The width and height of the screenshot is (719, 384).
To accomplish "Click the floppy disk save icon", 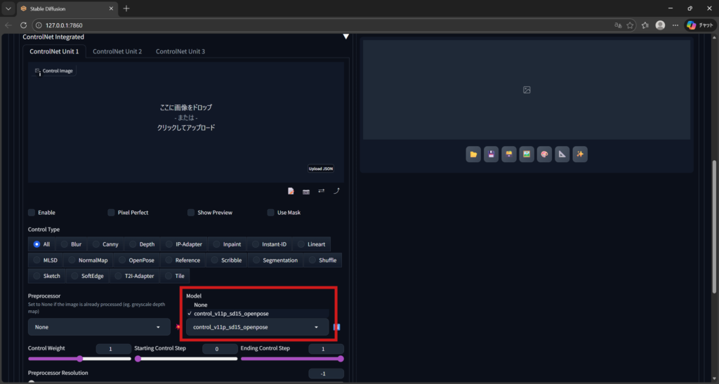I will 492,154.
